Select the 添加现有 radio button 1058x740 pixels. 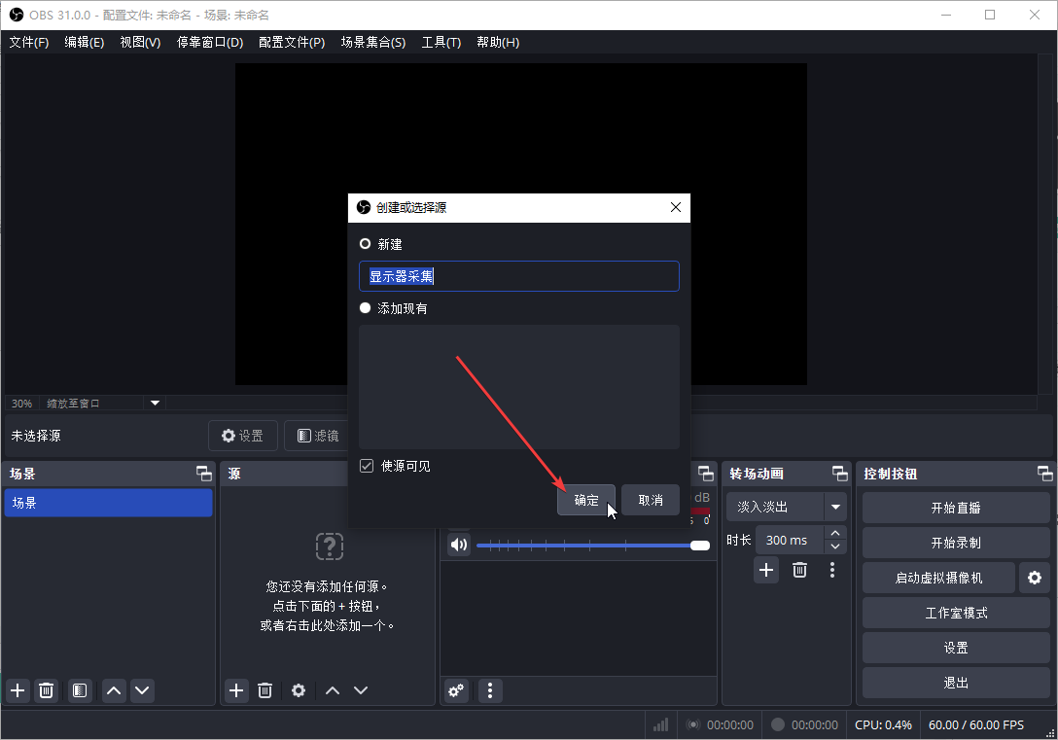click(x=366, y=308)
